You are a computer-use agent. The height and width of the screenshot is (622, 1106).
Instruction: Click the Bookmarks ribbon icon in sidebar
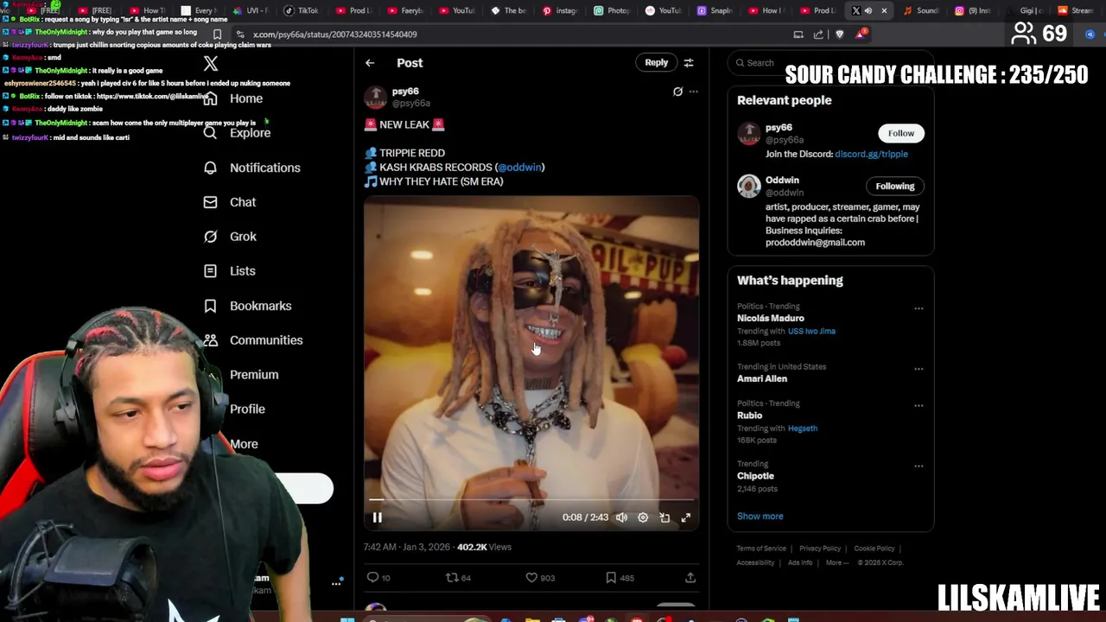(210, 306)
